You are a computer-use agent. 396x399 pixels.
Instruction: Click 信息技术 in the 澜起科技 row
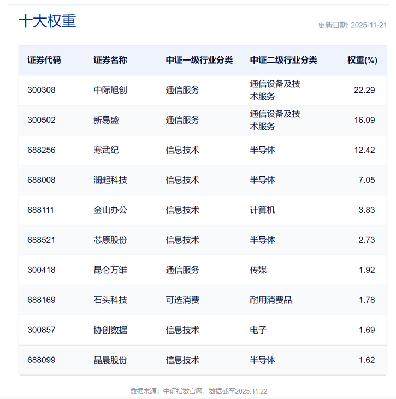tap(182, 180)
